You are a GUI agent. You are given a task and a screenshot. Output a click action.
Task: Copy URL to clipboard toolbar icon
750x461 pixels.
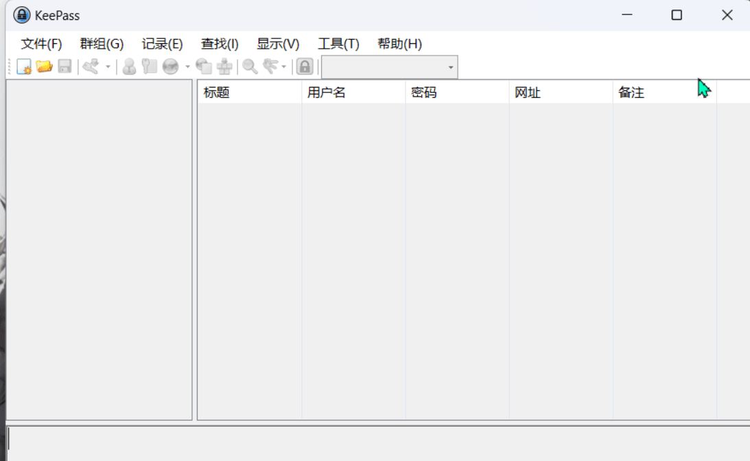pyautogui.click(x=204, y=66)
